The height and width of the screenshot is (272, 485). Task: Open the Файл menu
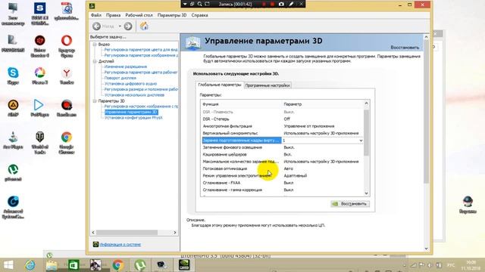pos(96,15)
